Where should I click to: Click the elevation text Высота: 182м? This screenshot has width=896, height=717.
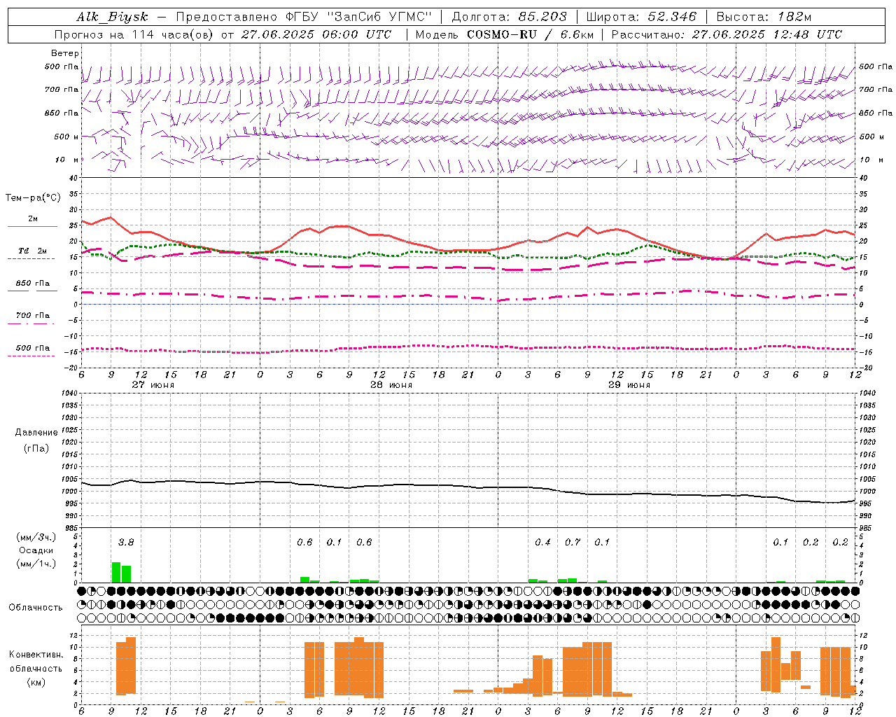click(764, 17)
